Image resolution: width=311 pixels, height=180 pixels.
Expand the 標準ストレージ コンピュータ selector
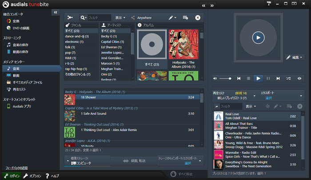[87, 161]
